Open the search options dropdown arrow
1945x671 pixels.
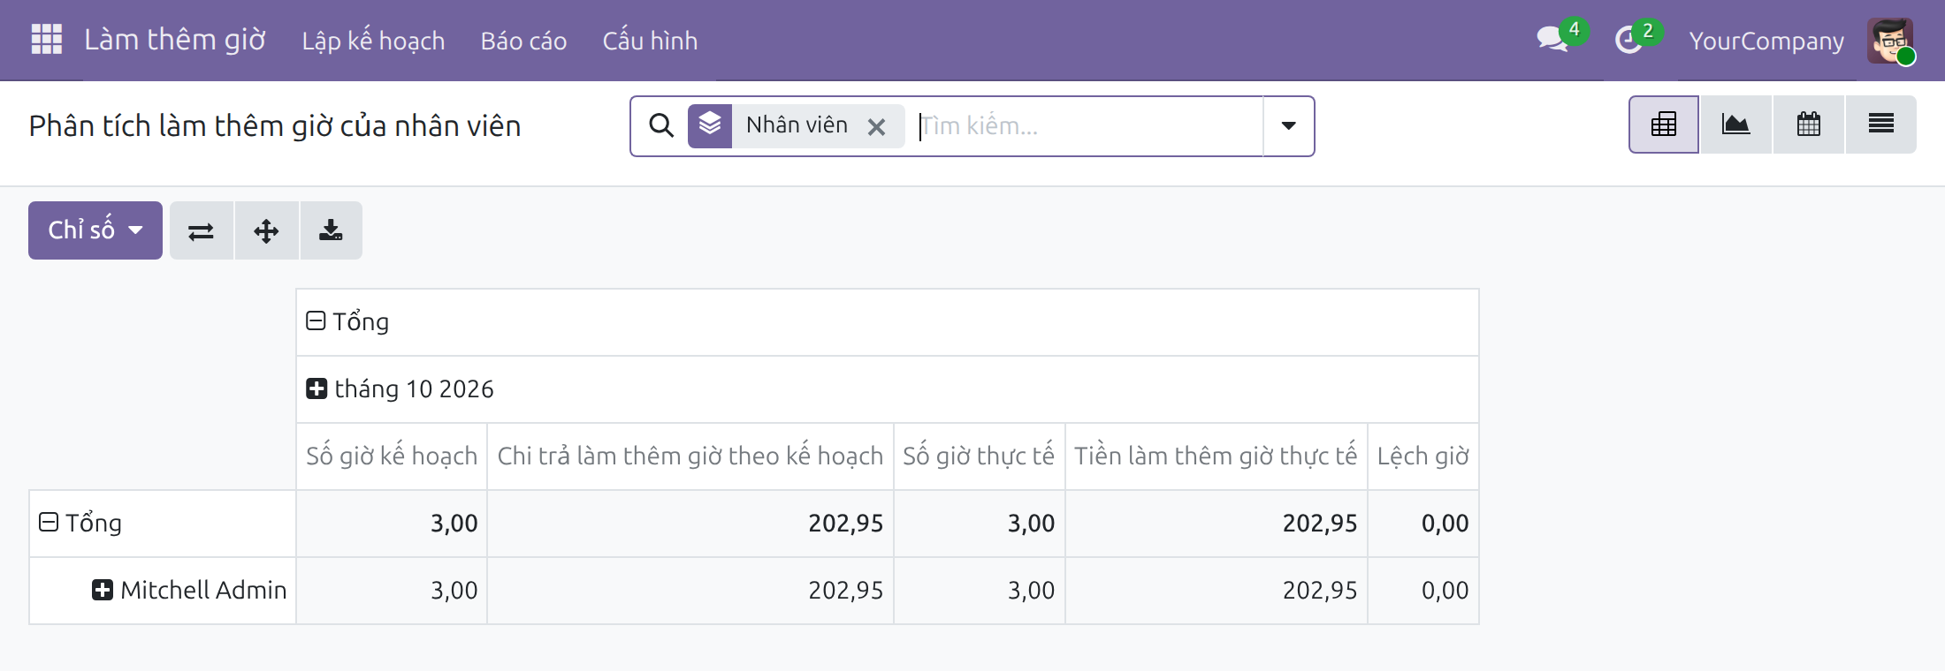click(1289, 126)
